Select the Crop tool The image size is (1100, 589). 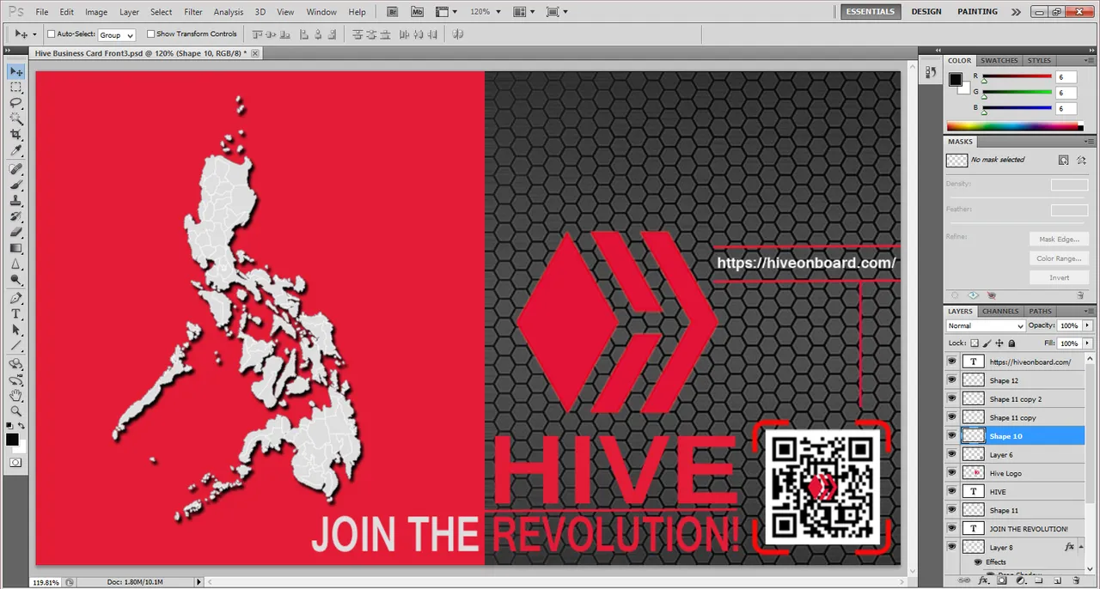[16, 135]
